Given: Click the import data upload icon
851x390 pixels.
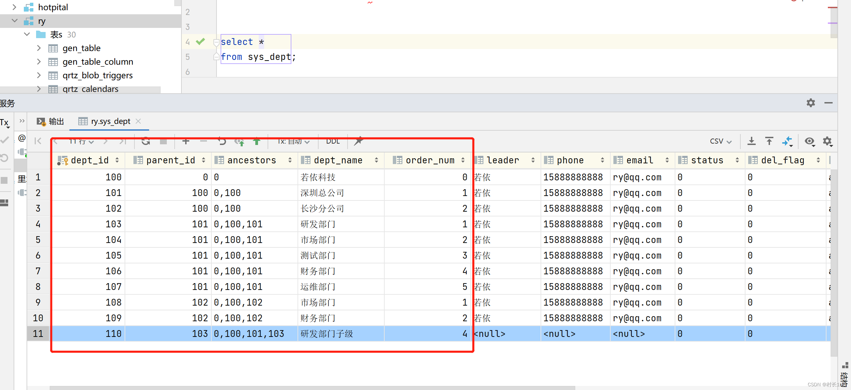Looking at the screenshot, I should pyautogui.click(x=769, y=141).
